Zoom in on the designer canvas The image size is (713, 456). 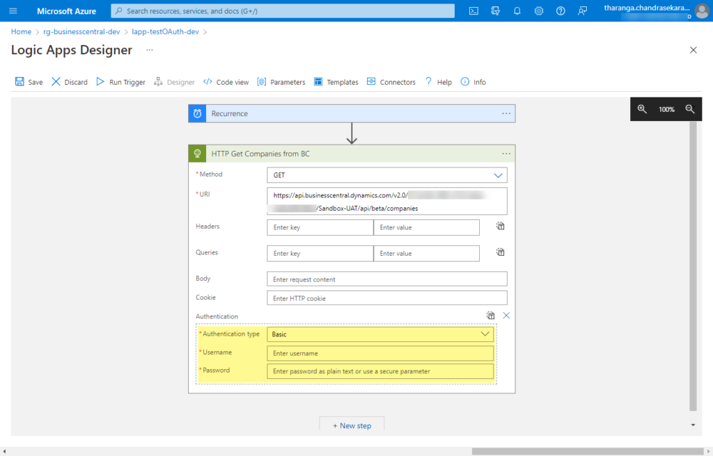click(x=642, y=109)
